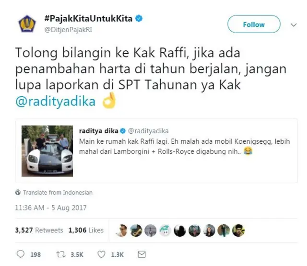The image size is (307, 266).
Task: Click the last liker's avatar
Action: (238, 230)
